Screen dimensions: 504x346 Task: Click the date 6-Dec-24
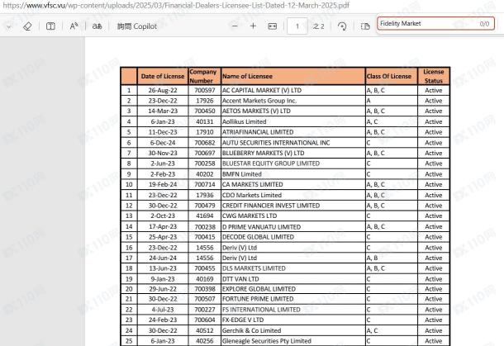point(163,143)
